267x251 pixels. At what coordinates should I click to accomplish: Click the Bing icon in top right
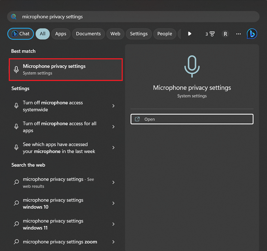[252, 34]
